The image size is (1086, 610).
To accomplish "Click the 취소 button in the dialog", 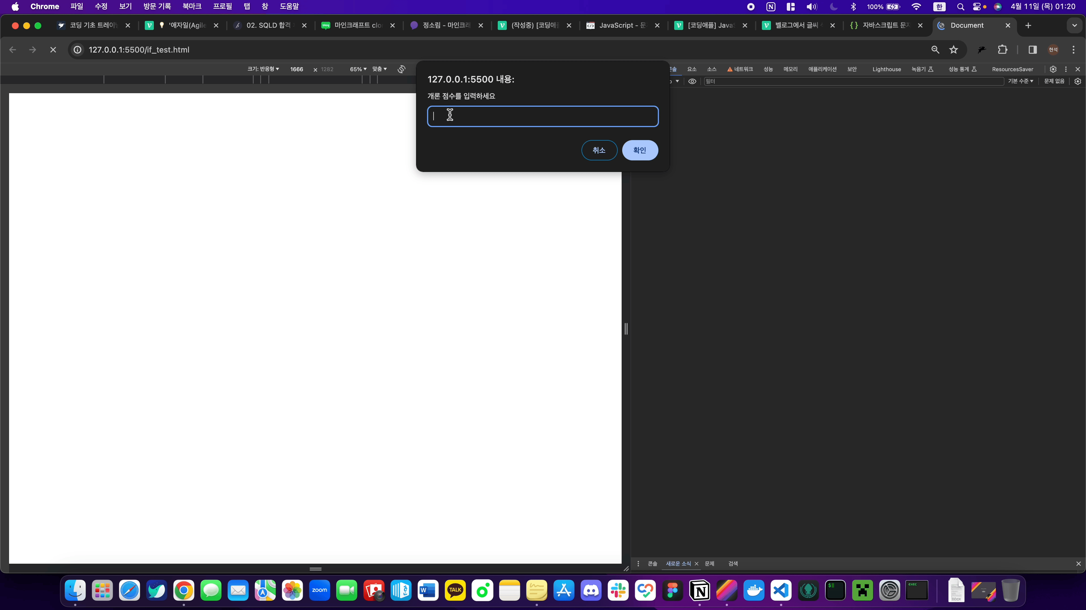I will pyautogui.click(x=599, y=150).
